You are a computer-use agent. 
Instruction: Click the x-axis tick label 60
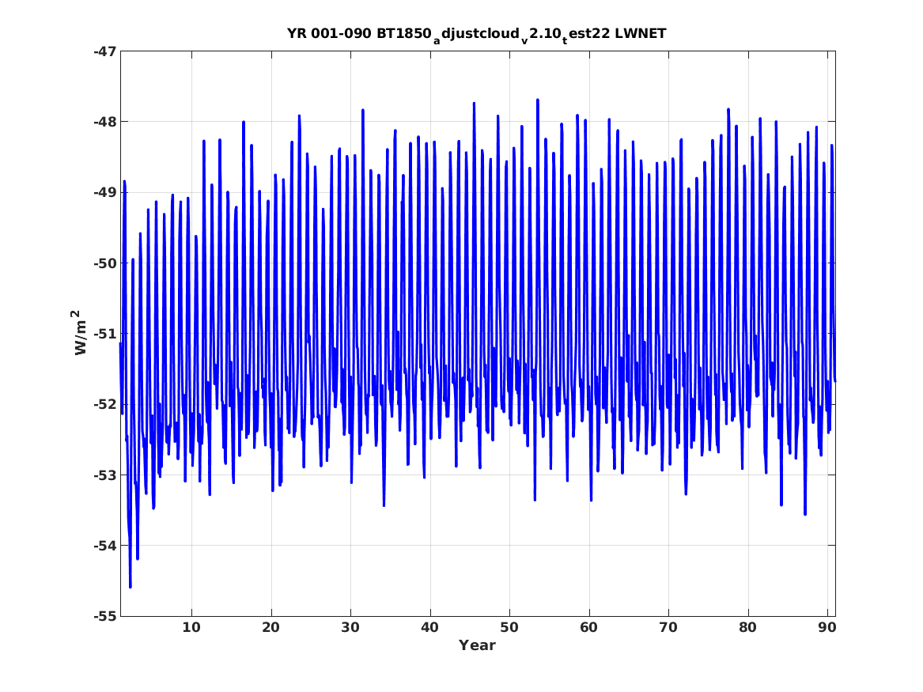[588, 628]
